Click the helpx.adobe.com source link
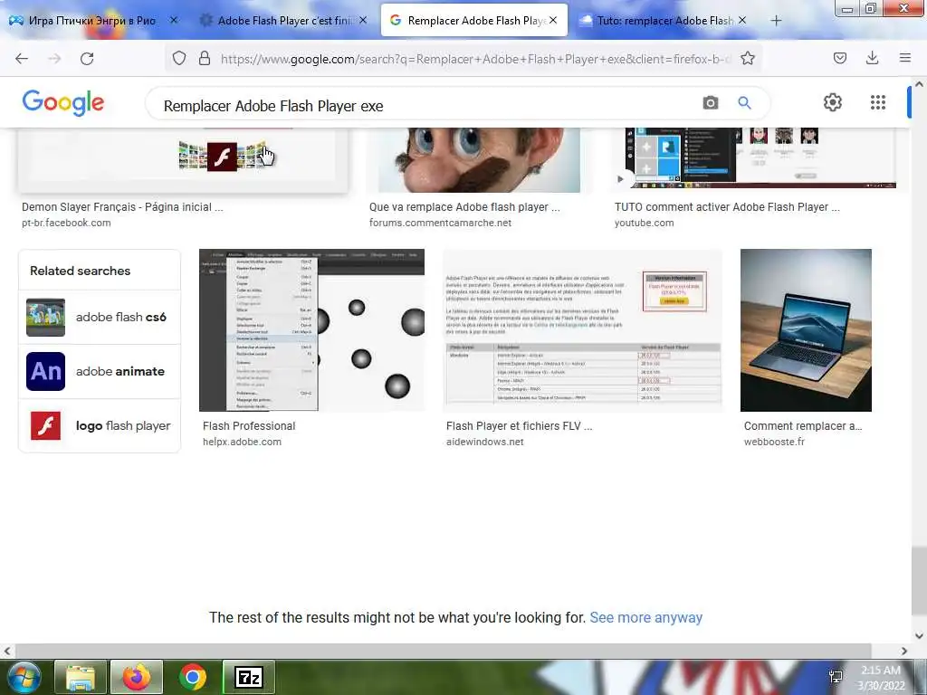The height and width of the screenshot is (695, 927). 242,442
